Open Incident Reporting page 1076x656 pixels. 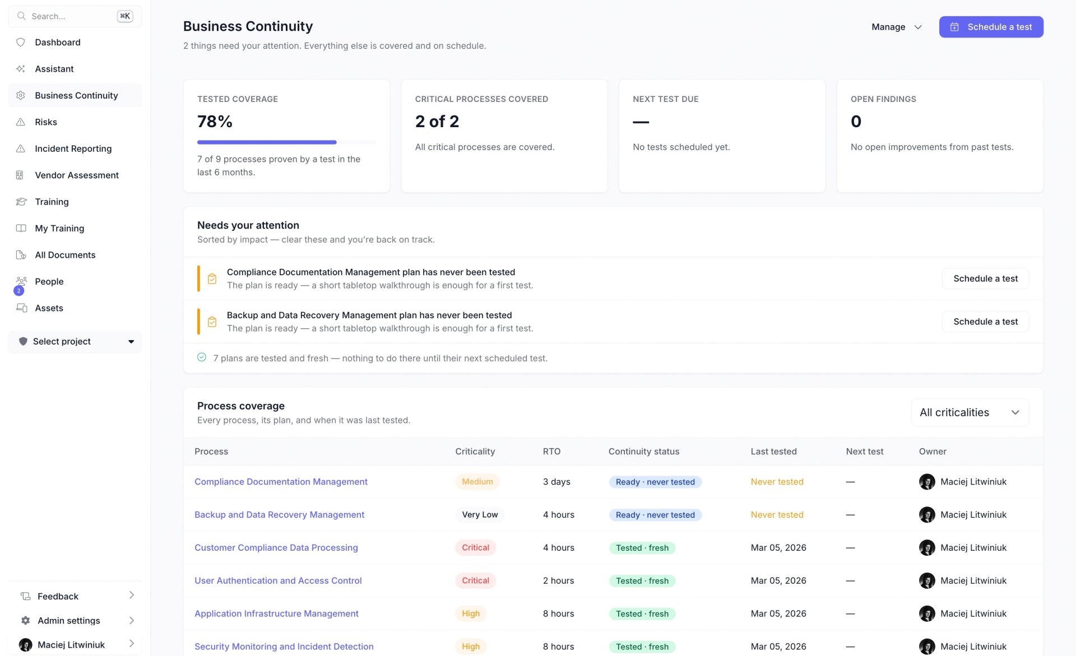[75, 148]
